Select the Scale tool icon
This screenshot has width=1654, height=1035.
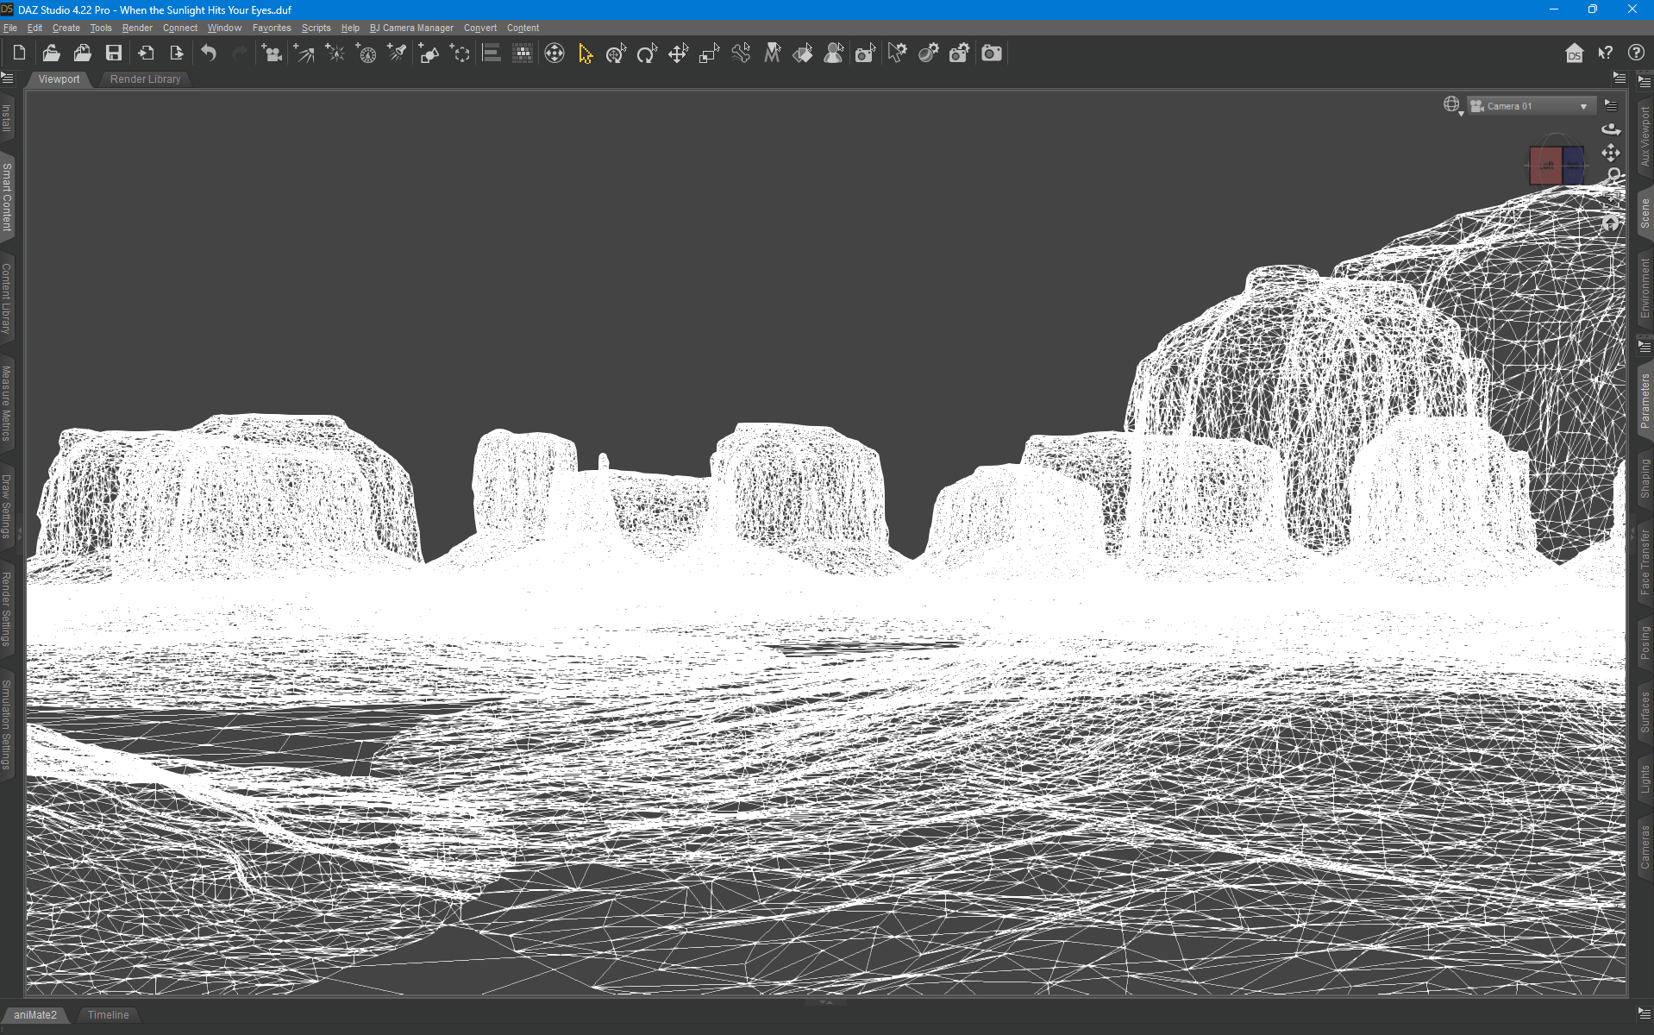click(709, 53)
